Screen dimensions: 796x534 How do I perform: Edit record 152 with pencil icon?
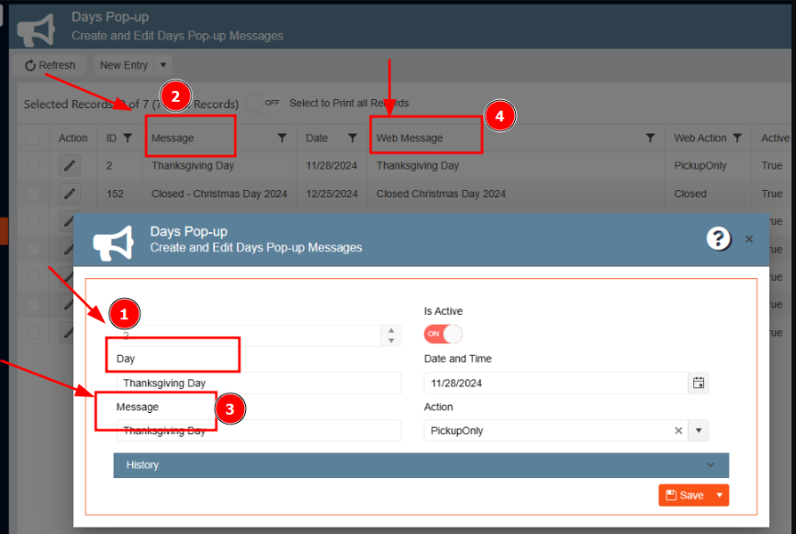(70, 194)
